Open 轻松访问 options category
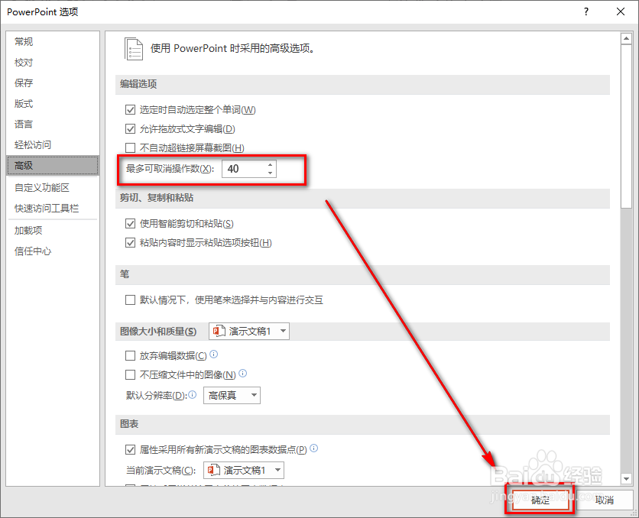Screen dimensions: 639x518 tap(53, 144)
